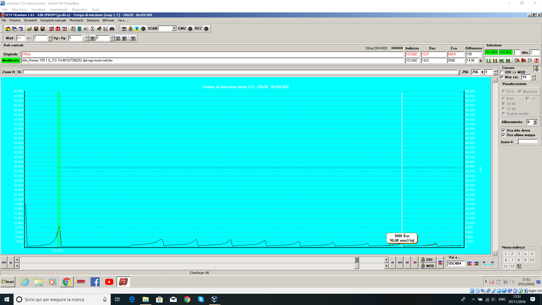
Task: Click the home icon in toolbar
Action: point(8,29)
